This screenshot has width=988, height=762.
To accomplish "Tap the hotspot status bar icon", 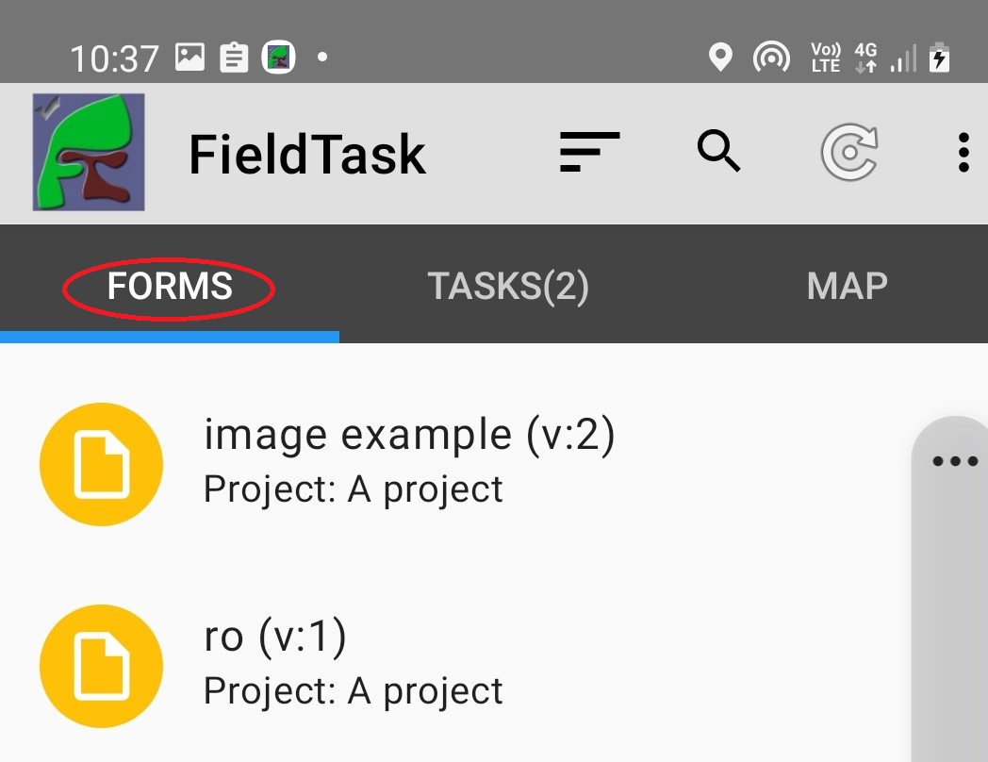I will [771, 58].
